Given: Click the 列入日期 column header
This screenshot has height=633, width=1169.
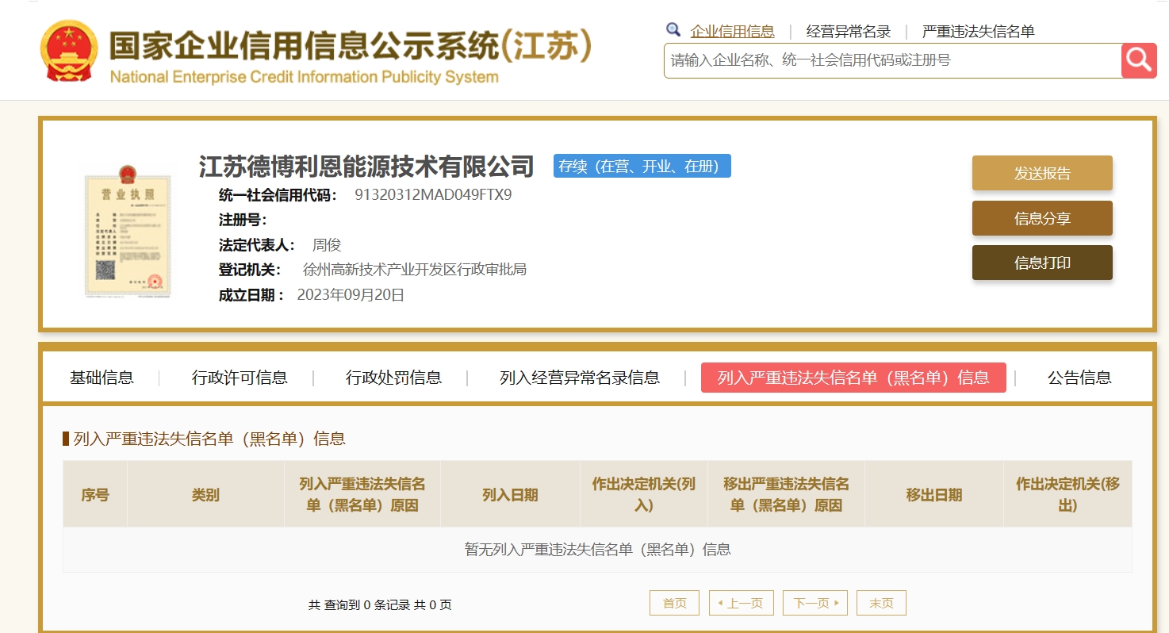Looking at the screenshot, I should pyautogui.click(x=510, y=495).
